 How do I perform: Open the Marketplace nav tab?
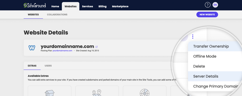coord(120,7)
